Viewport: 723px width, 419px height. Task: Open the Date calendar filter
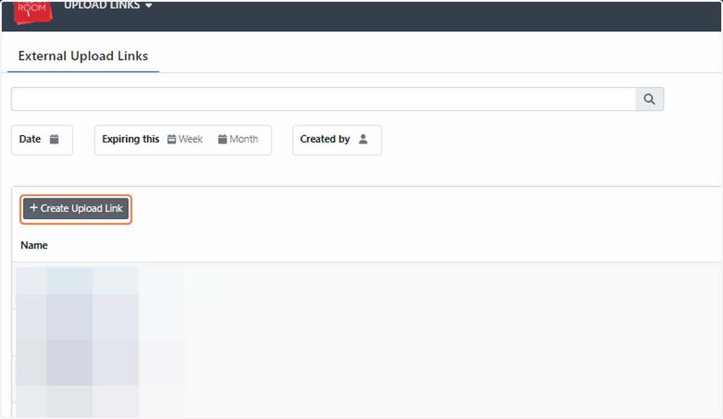(42, 140)
